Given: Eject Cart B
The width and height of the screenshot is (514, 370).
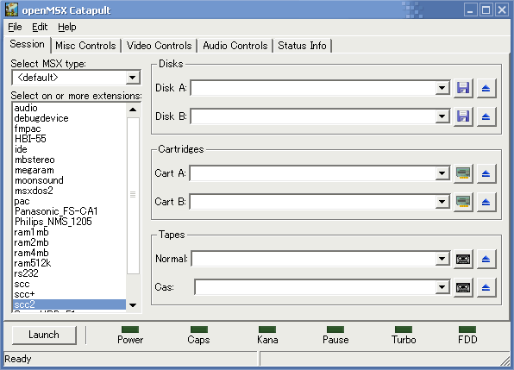Looking at the screenshot, I should [486, 202].
